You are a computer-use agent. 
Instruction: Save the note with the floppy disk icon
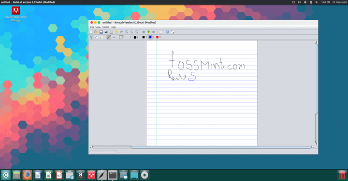point(101,32)
